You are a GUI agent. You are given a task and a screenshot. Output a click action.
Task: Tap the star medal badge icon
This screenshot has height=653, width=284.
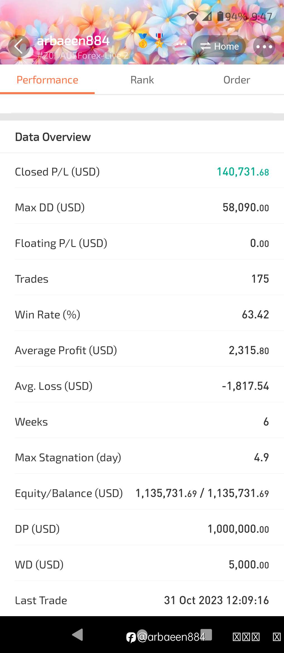tap(159, 41)
